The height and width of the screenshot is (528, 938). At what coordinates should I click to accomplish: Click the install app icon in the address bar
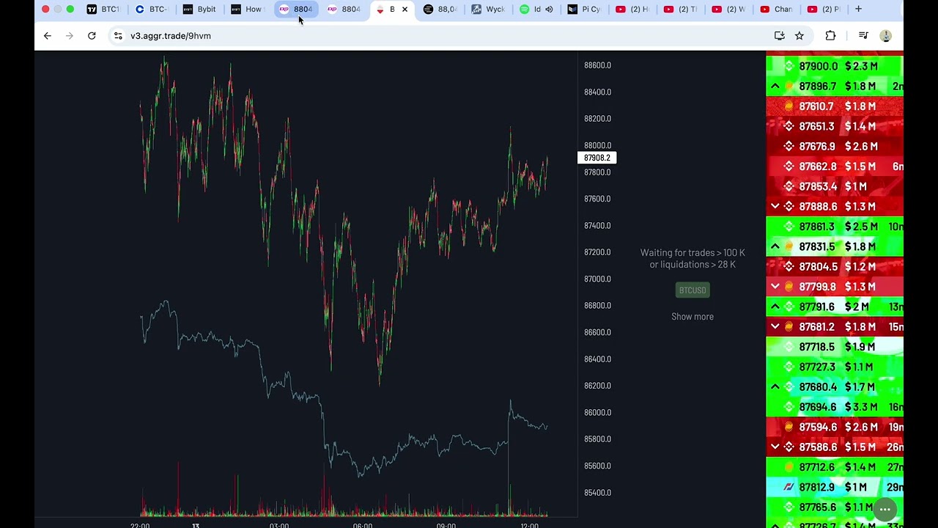(x=780, y=35)
